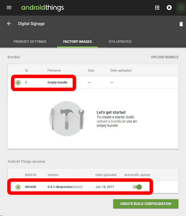Open the notifications bell

click(x=169, y=8)
